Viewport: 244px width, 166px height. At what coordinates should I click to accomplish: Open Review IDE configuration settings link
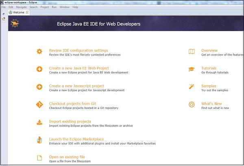tap(78, 51)
